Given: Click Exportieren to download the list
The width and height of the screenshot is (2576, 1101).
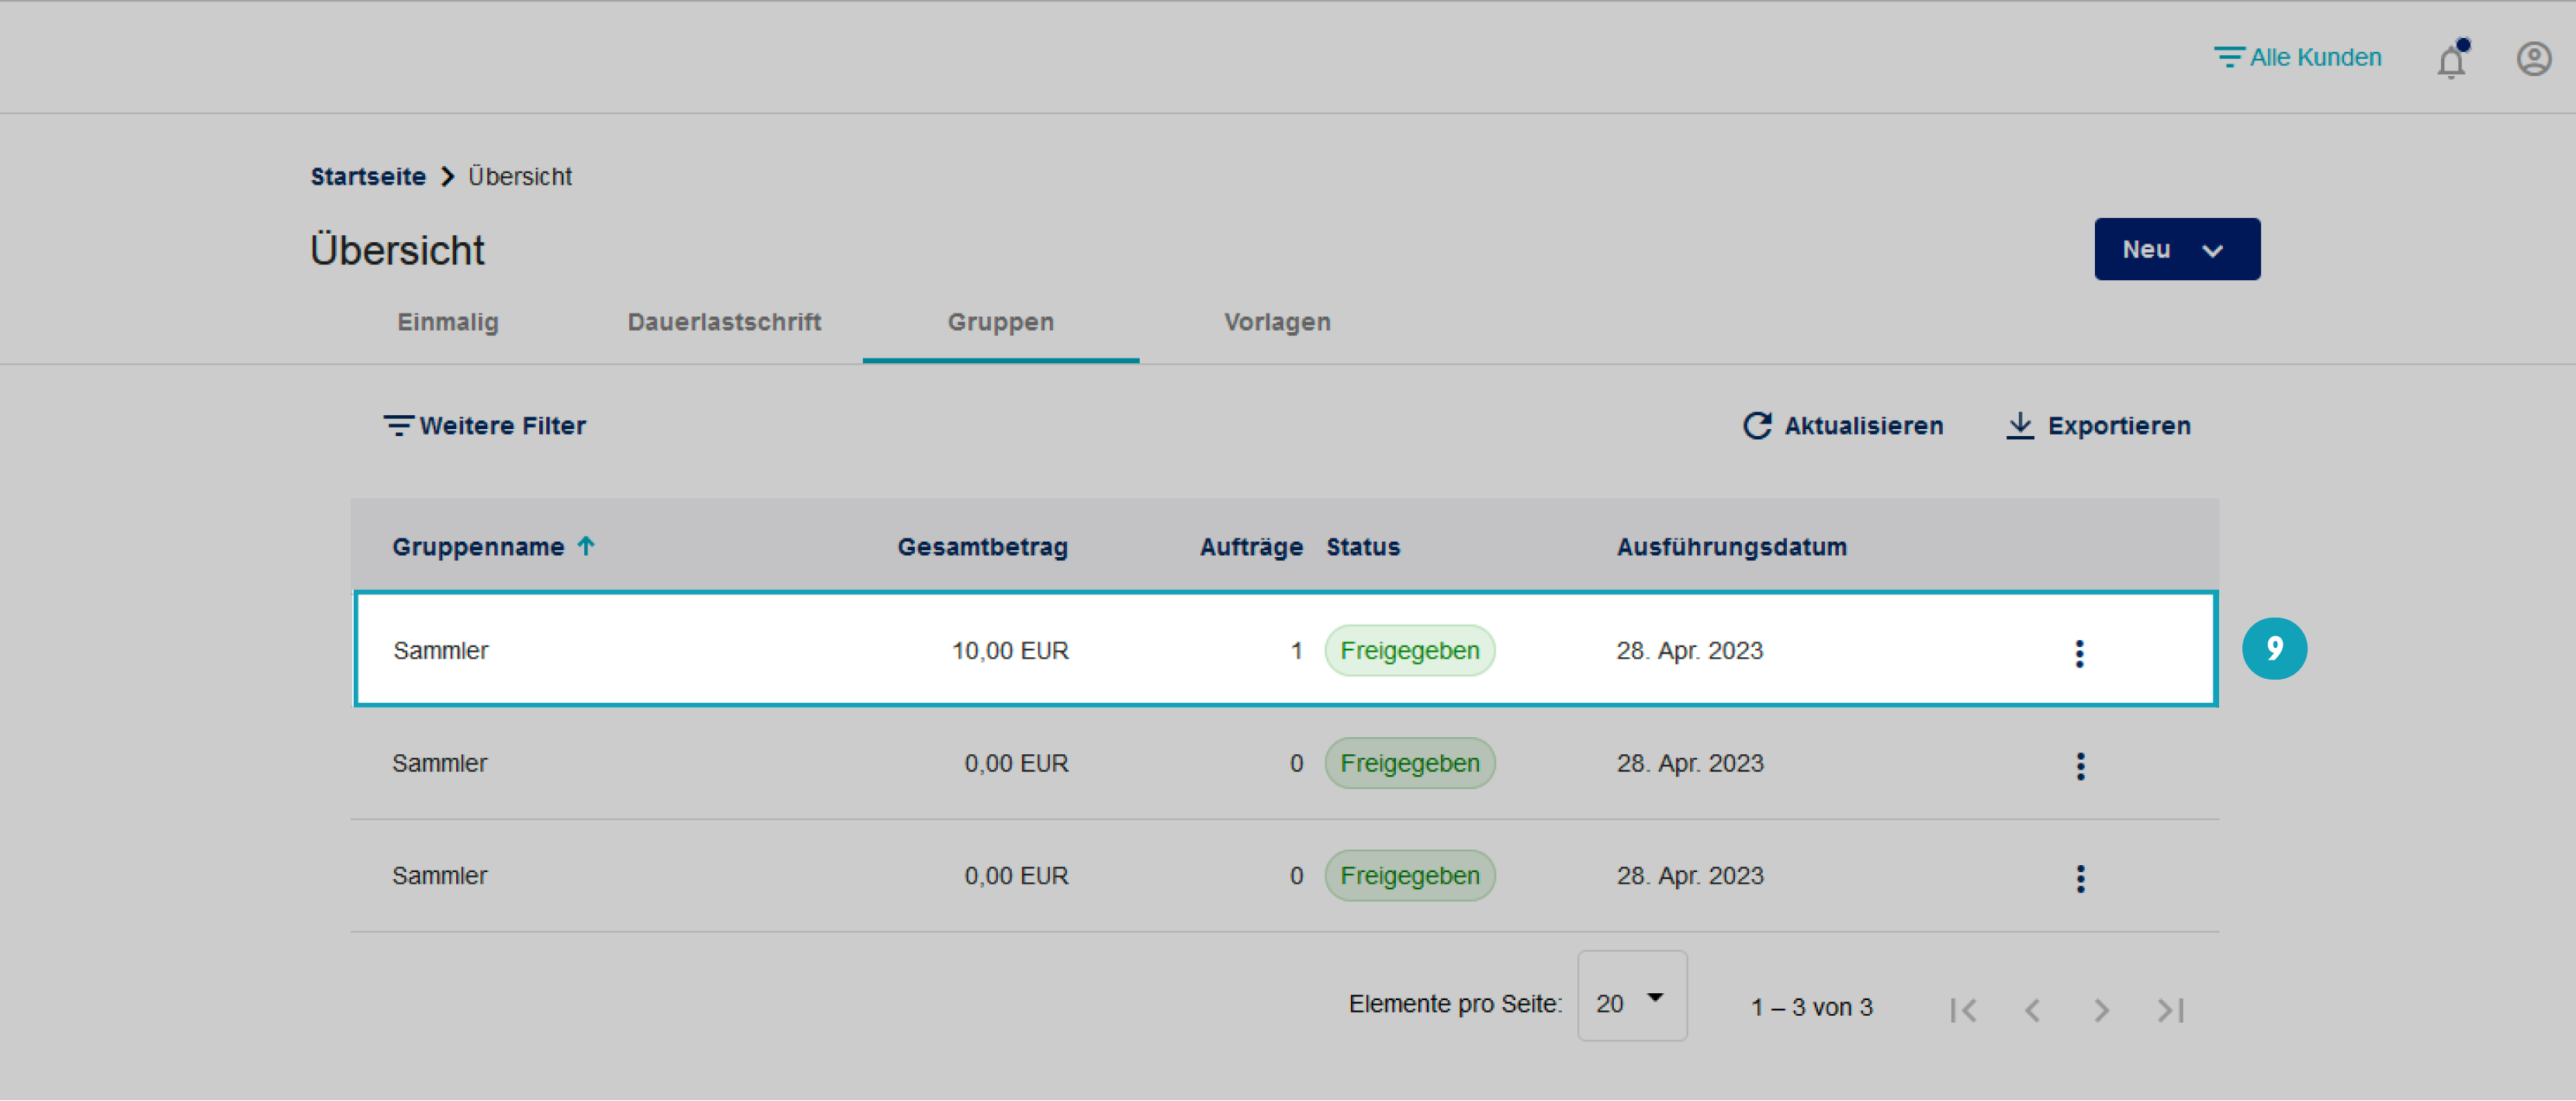Looking at the screenshot, I should click(2098, 425).
